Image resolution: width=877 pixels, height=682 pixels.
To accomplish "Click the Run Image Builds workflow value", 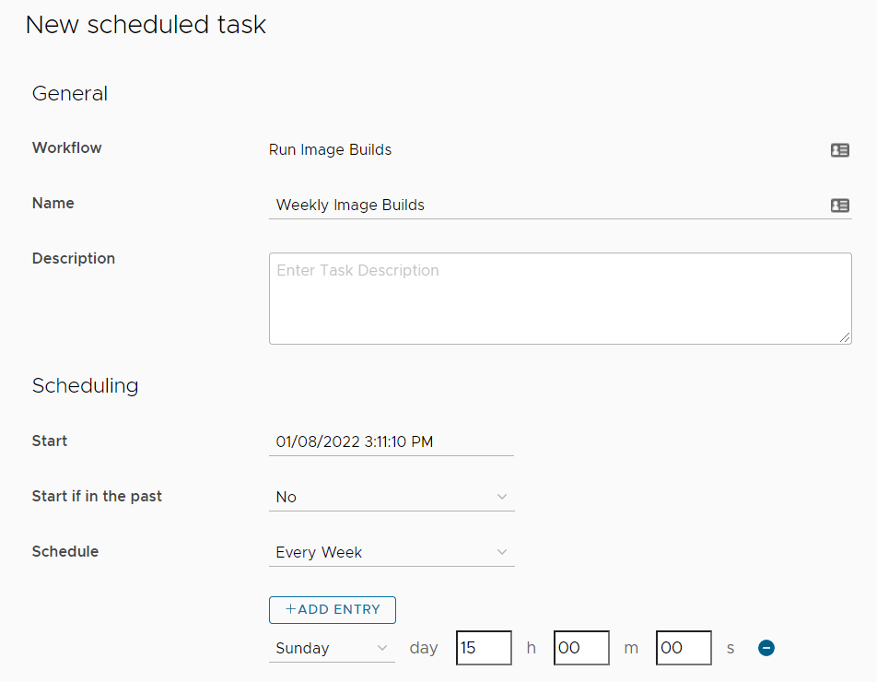I will (x=330, y=150).
